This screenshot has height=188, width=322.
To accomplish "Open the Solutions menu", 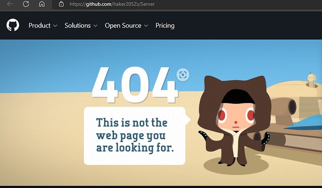I will pos(77,26).
